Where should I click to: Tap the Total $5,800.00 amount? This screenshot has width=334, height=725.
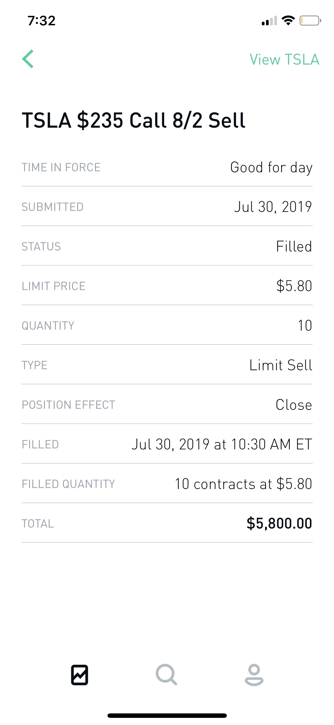click(279, 524)
